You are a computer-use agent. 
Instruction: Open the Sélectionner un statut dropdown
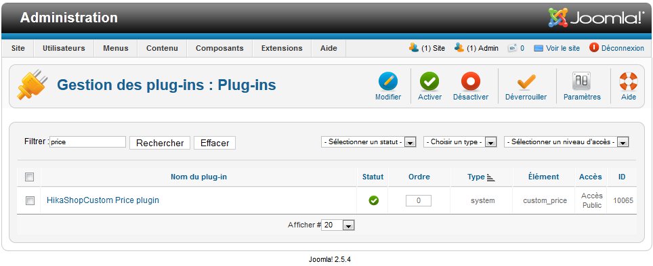tap(368, 142)
